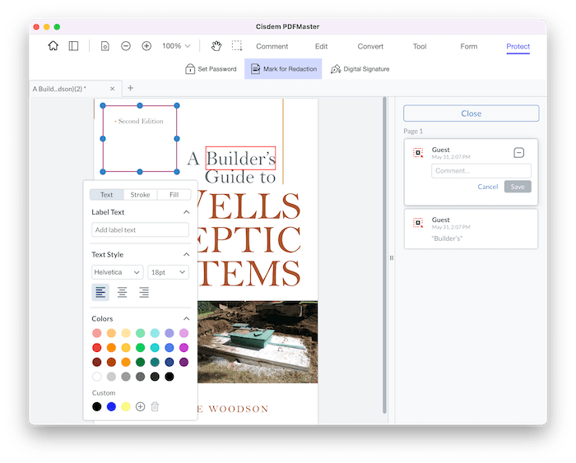The image size is (576, 463).
Task: Open the Tool tab
Action: pos(420,47)
